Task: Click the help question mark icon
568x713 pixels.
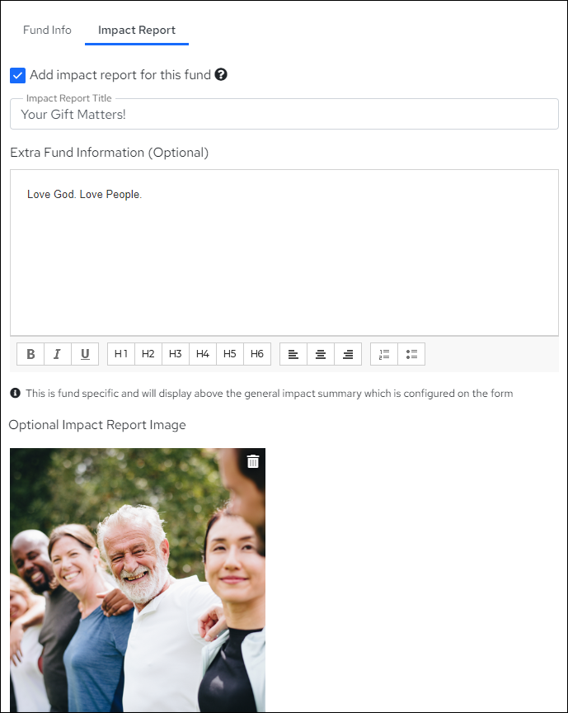Action: click(221, 75)
